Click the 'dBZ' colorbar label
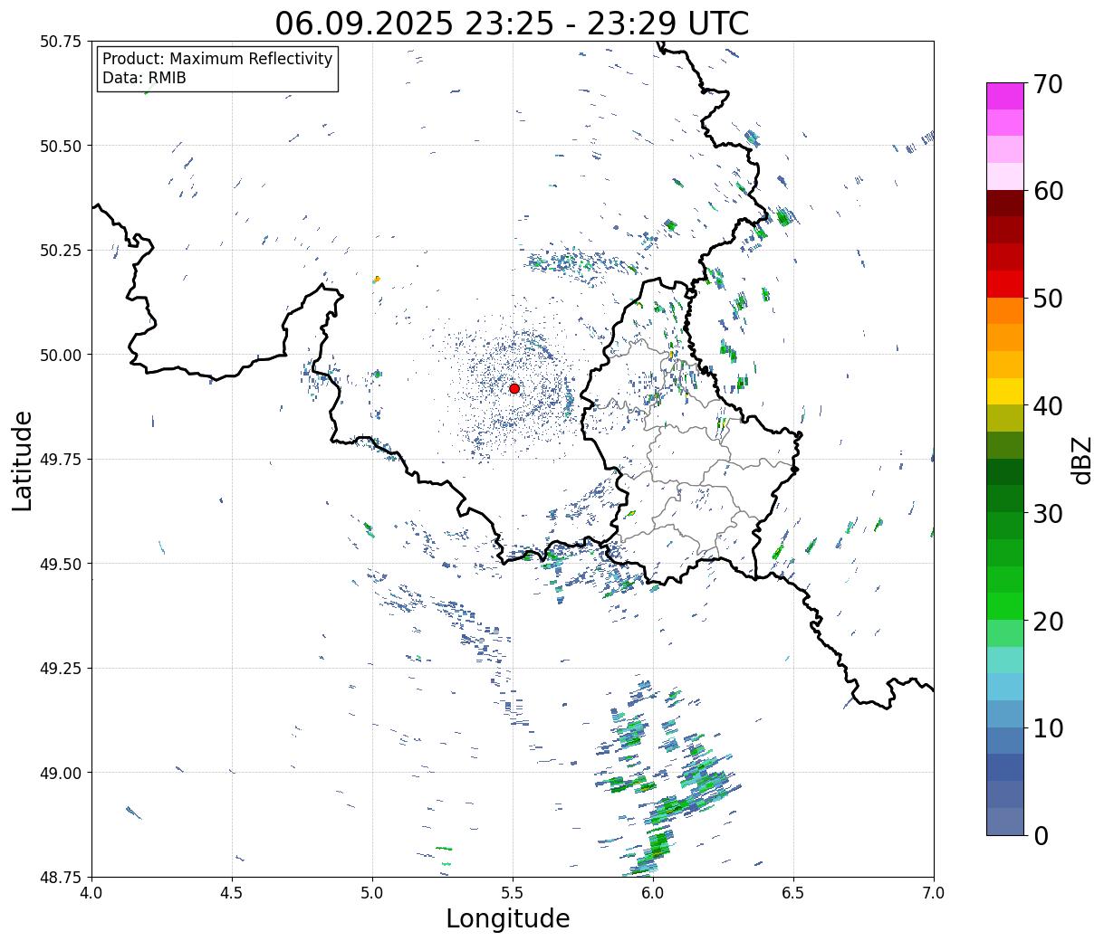Viewport: 1104px width, 941px height. (x=1082, y=460)
